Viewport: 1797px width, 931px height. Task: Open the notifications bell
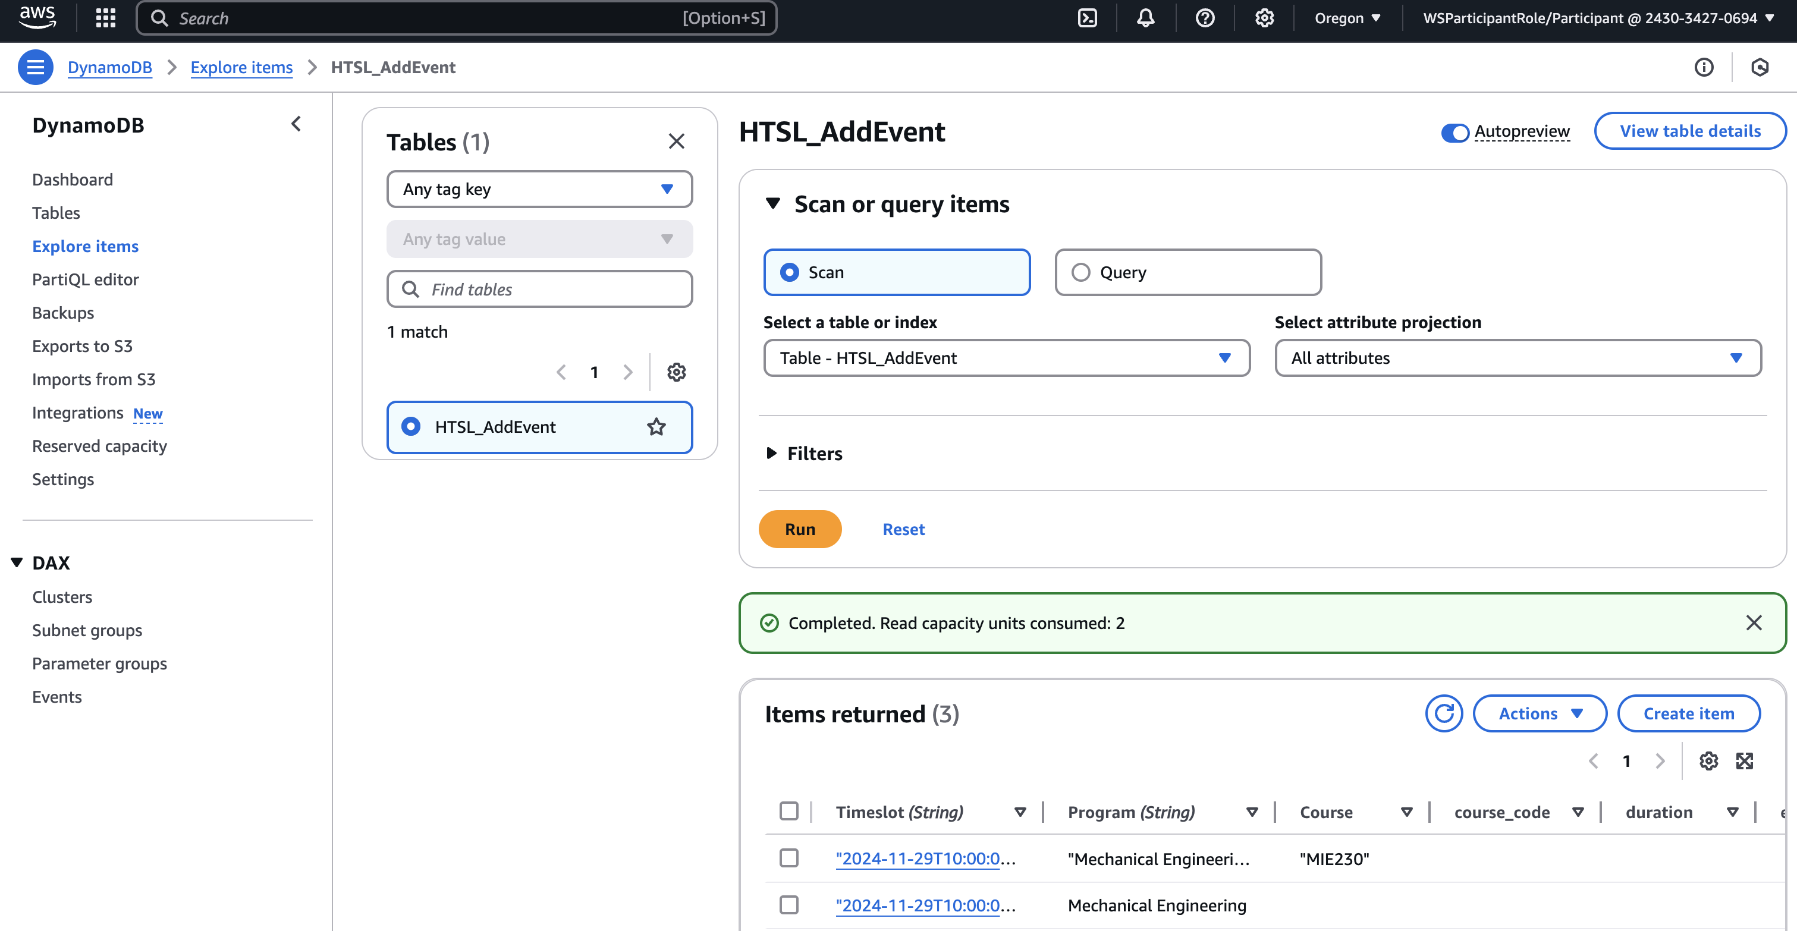coord(1145,18)
